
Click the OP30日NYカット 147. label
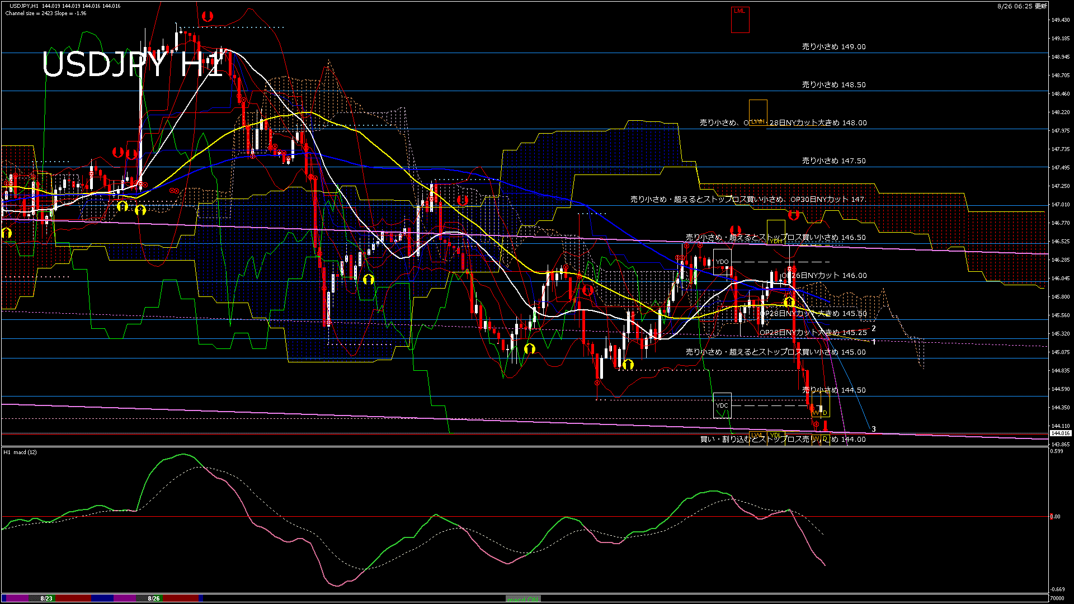(828, 199)
